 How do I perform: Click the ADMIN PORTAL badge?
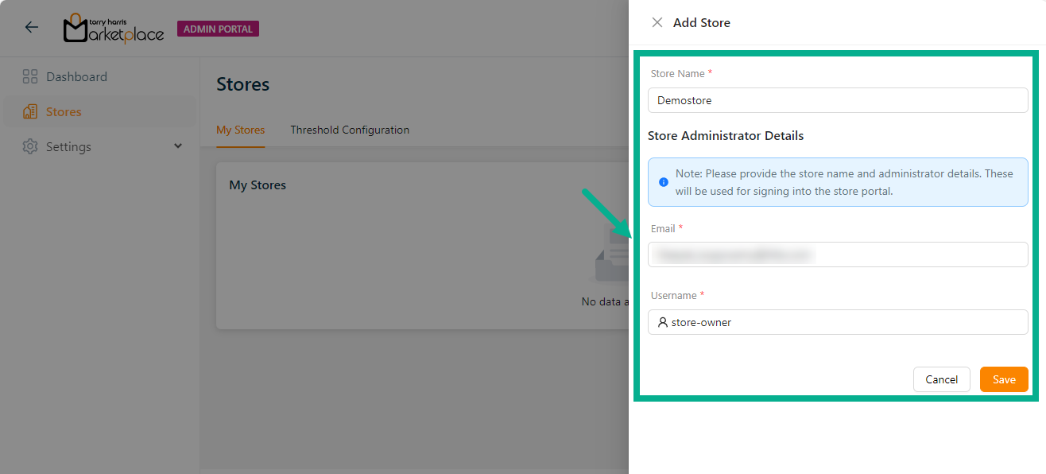(218, 29)
